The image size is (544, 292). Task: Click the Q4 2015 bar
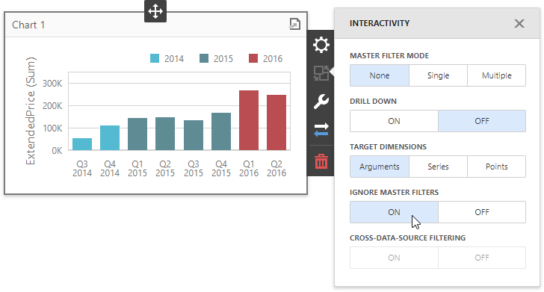(221, 131)
